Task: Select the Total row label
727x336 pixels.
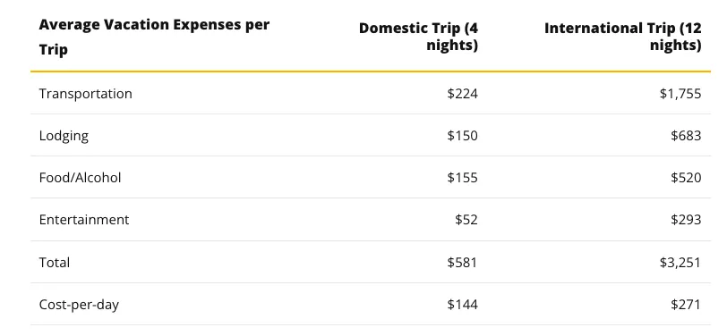Action: [55, 263]
